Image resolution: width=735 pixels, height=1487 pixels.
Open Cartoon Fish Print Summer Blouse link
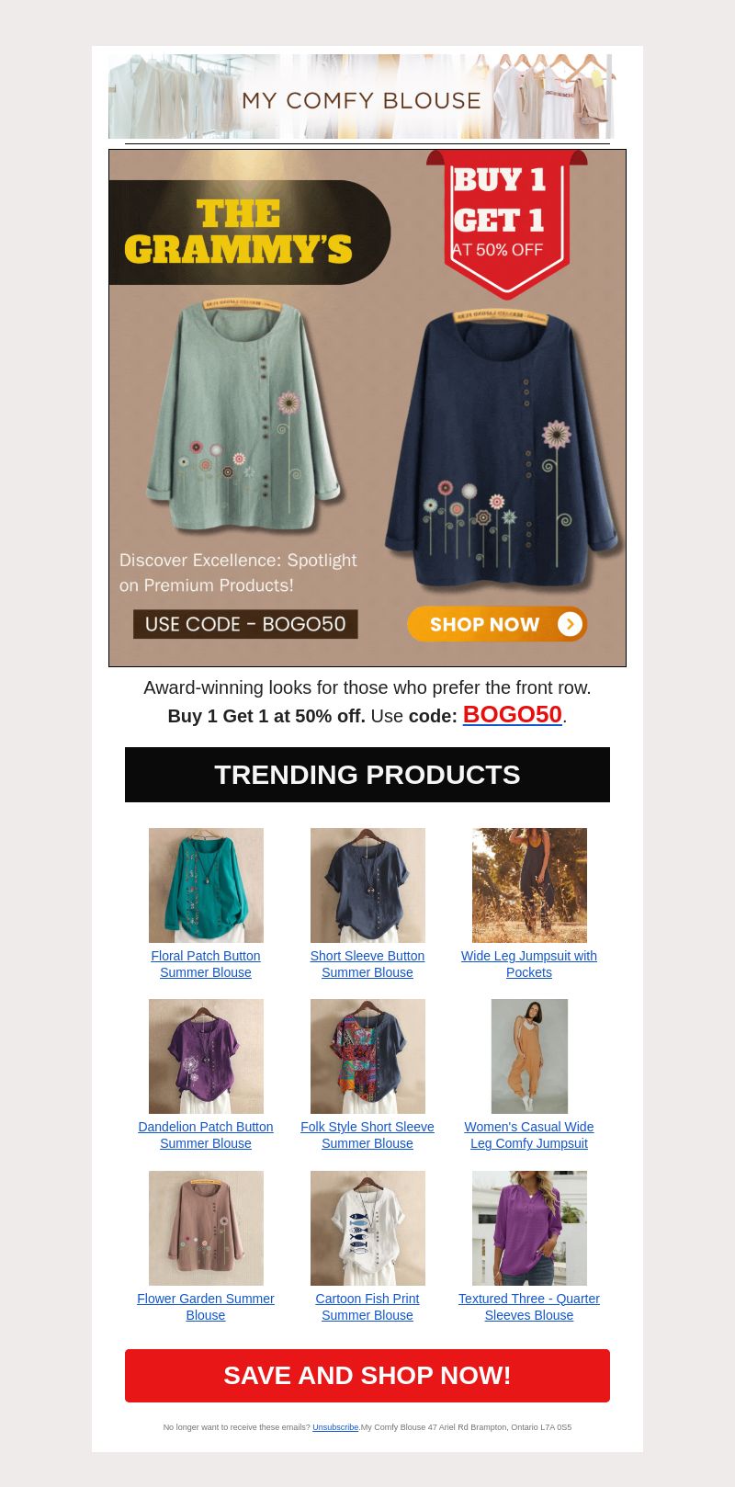pyautogui.click(x=367, y=1307)
